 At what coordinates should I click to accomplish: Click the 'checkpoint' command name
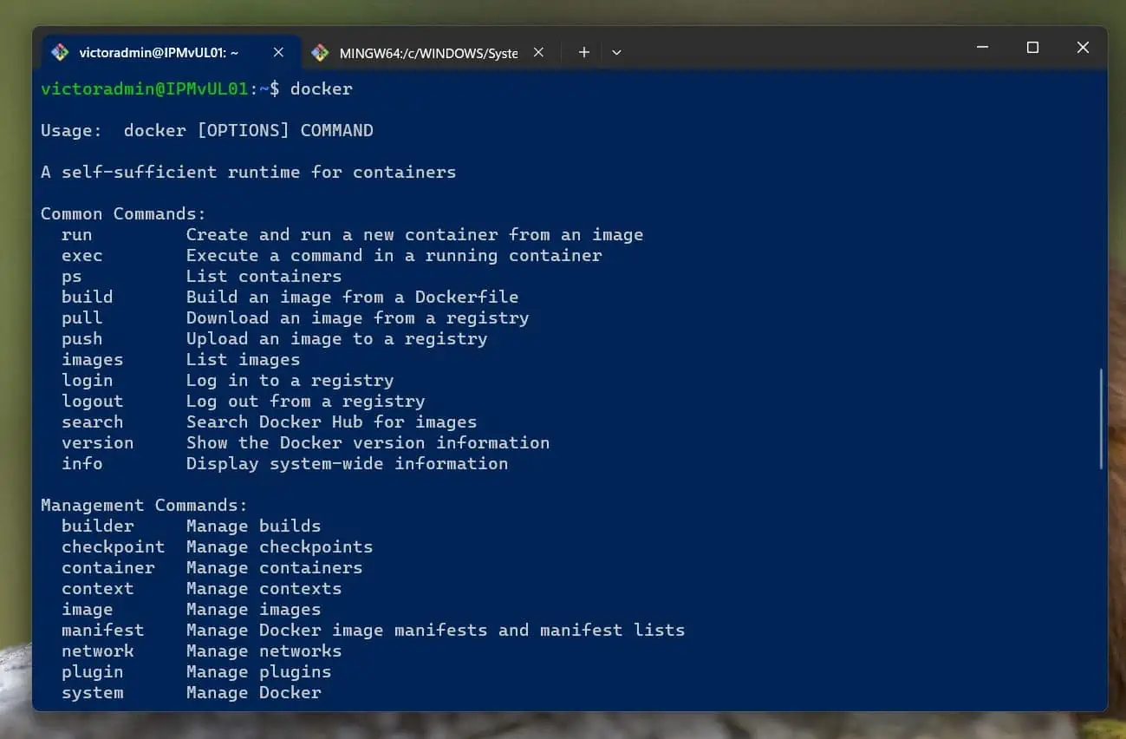114,546
